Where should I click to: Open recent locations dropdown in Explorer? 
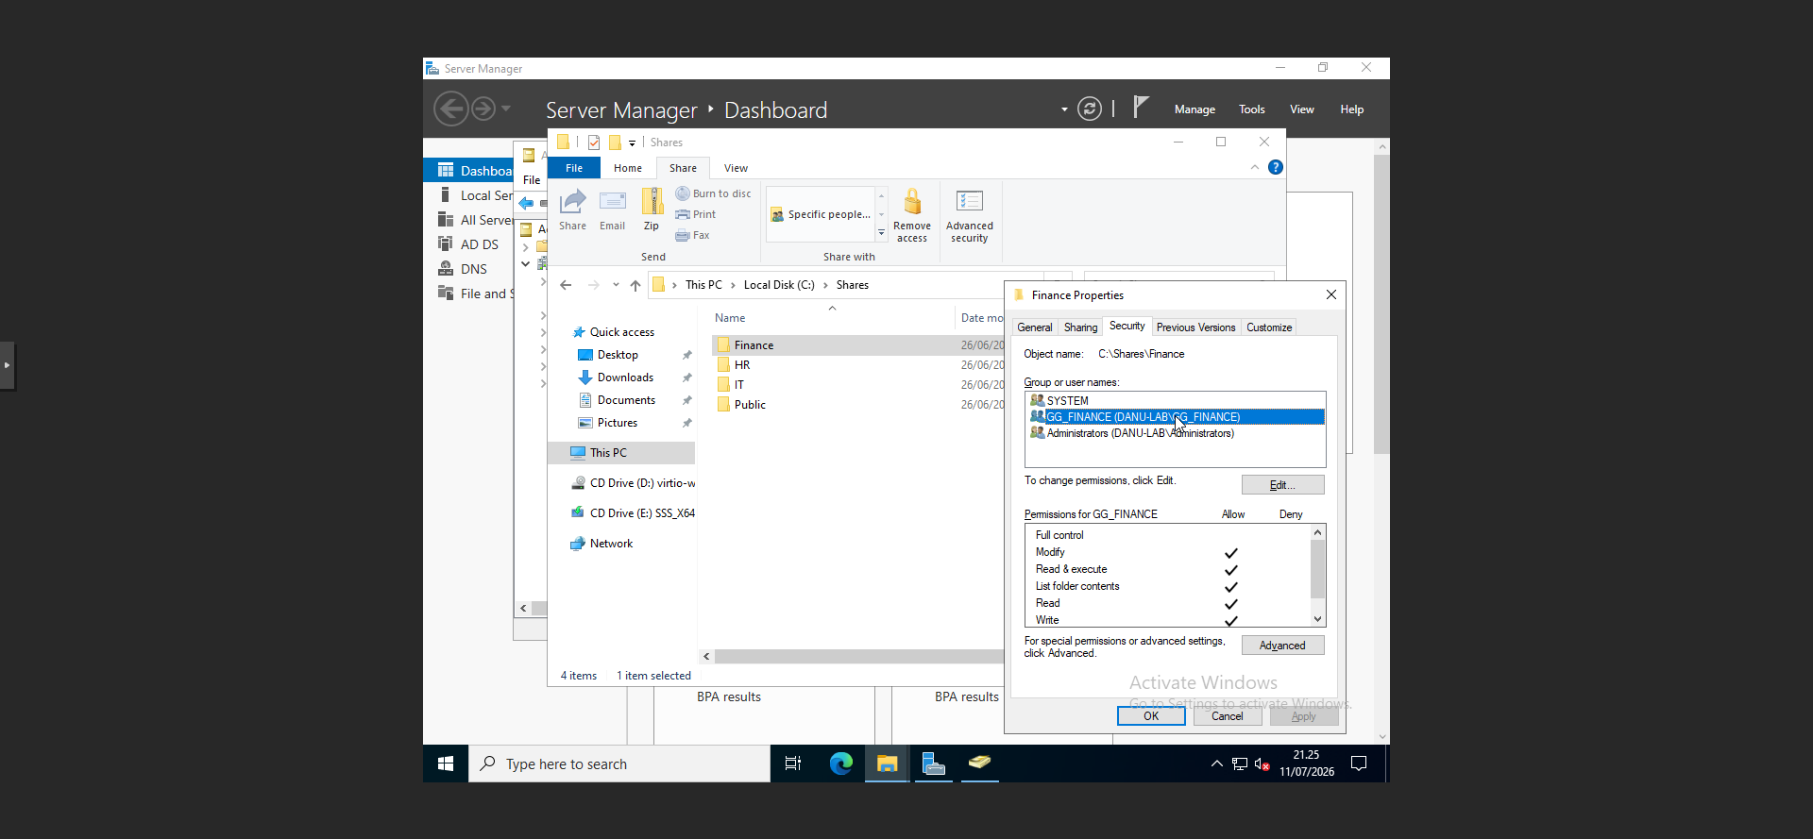[x=616, y=285]
